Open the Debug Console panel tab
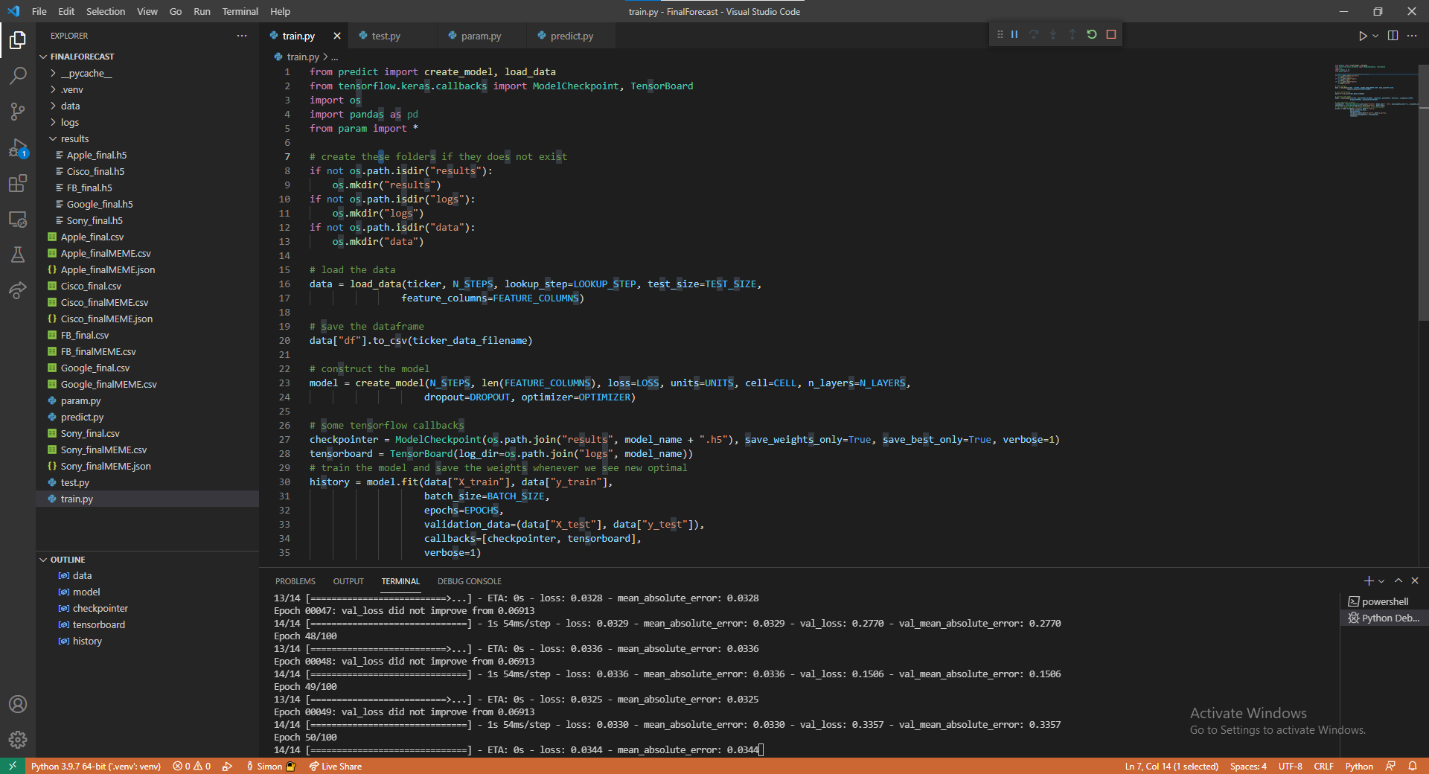1429x774 pixels. [469, 581]
